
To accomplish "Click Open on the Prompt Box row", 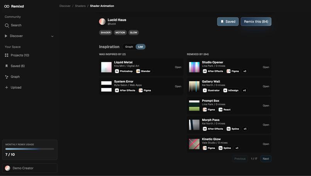I will (266, 105).
